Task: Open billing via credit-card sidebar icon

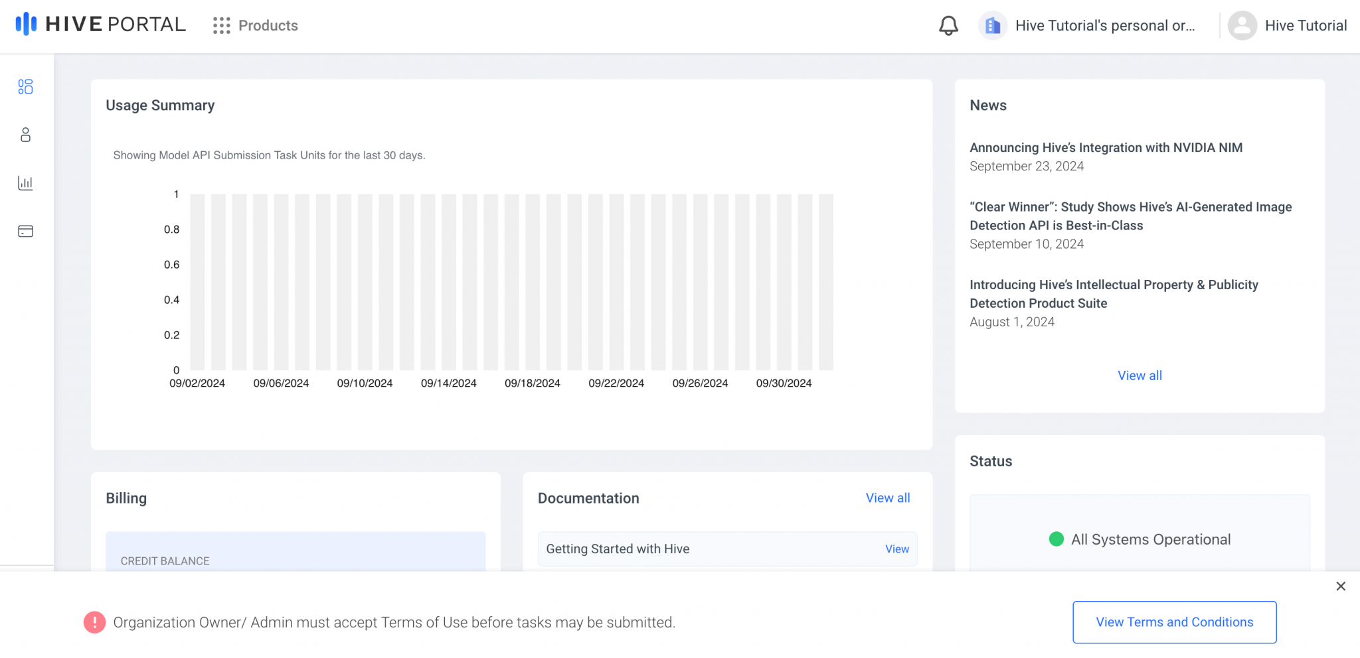Action: (x=25, y=231)
